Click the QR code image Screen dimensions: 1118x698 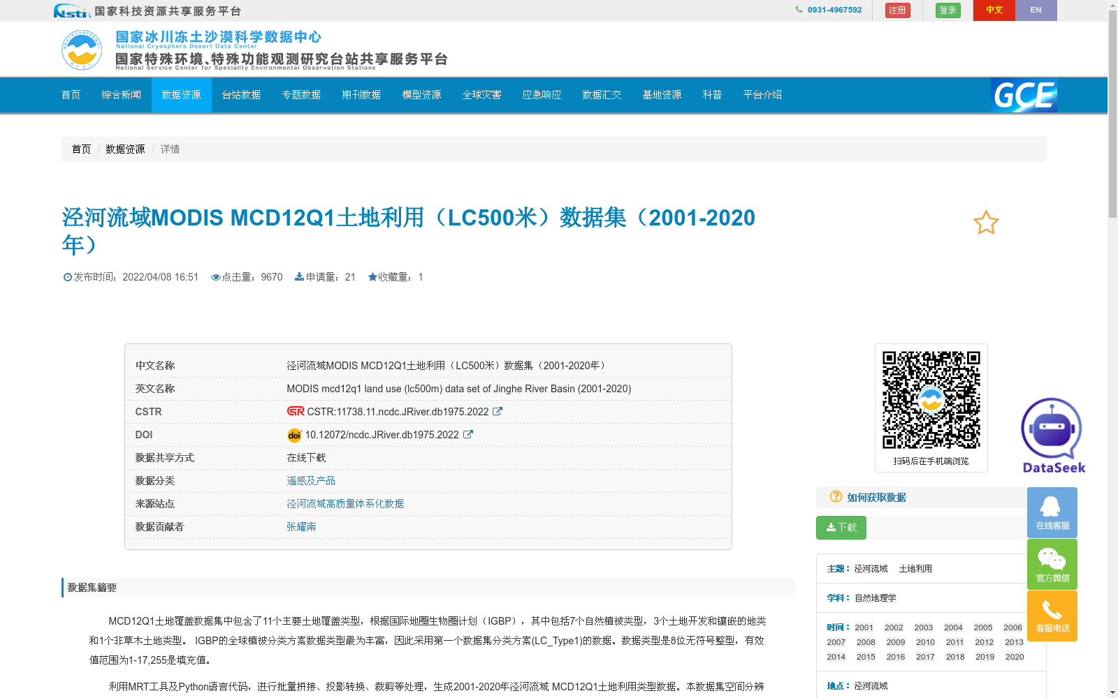coord(931,400)
